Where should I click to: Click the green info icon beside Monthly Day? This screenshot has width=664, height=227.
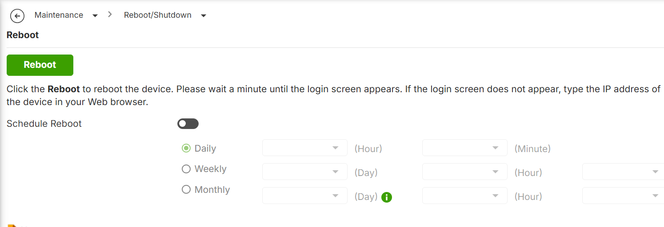pos(387,197)
